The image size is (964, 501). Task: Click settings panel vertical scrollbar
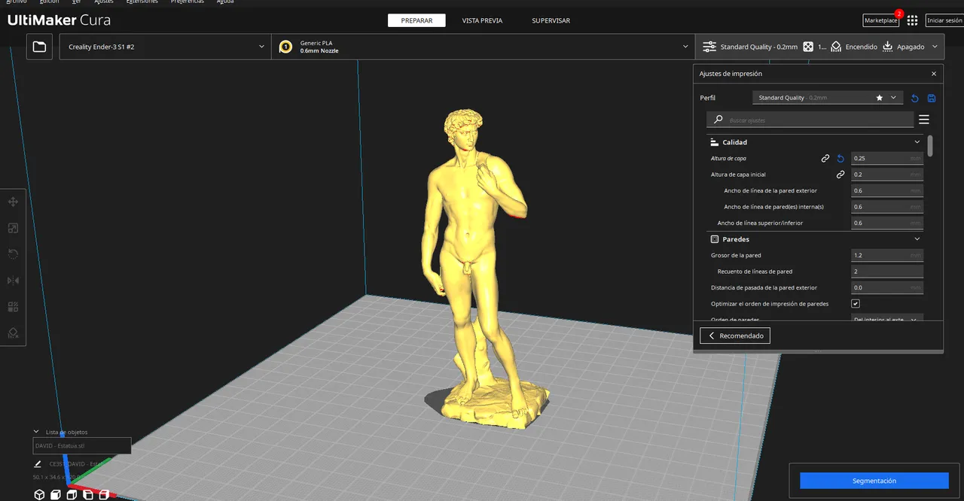930,146
